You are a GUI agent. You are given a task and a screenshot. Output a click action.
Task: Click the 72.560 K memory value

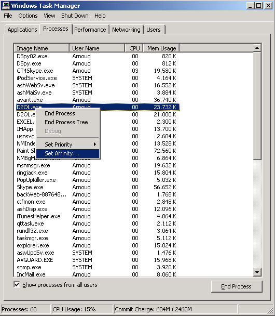click(x=165, y=151)
